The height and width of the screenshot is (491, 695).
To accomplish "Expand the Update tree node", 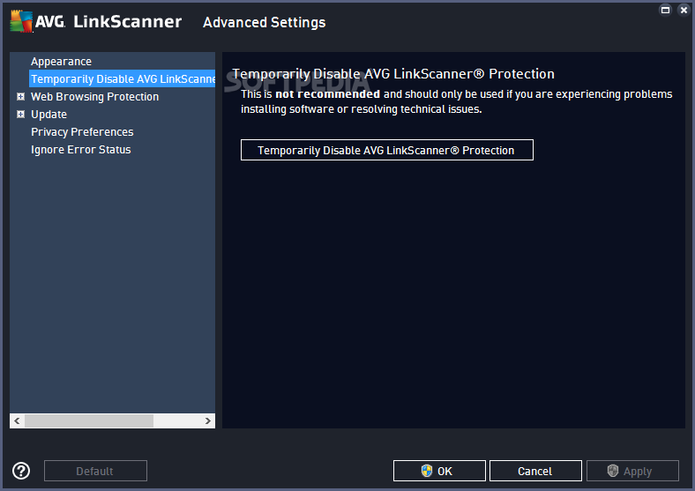I will [20, 115].
